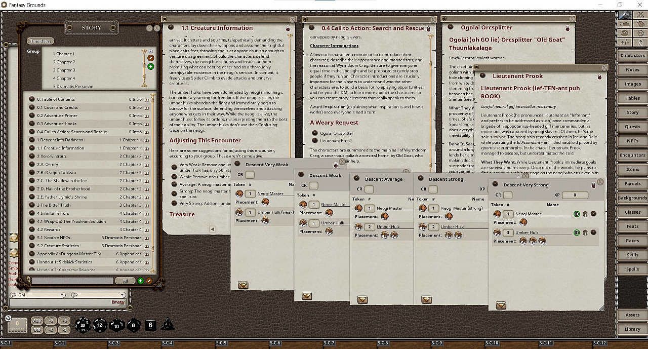Screen dimensions: 648x349
Task: Roll the d8 die
Action: pyautogui.click(x=134, y=325)
